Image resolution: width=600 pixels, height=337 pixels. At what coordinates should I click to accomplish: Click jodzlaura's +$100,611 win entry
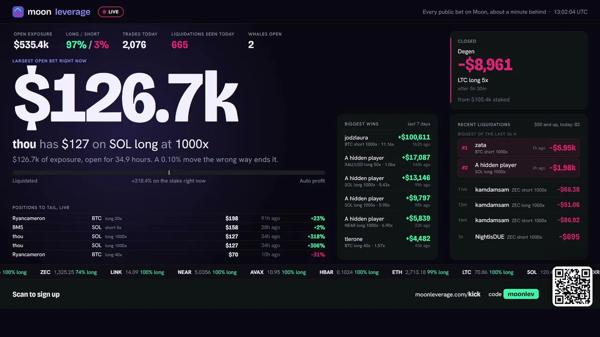[387, 140]
